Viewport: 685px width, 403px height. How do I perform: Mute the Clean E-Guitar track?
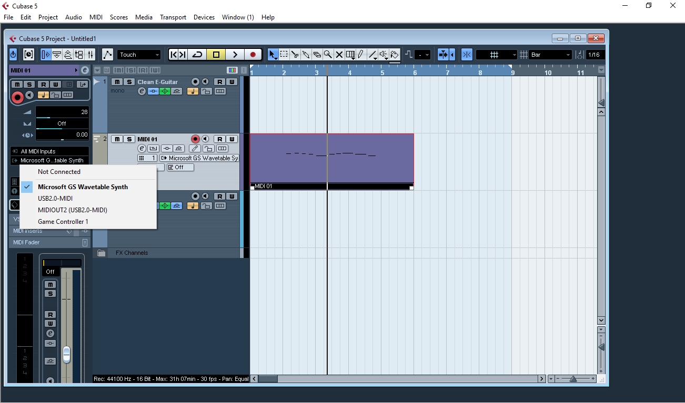[117, 82]
